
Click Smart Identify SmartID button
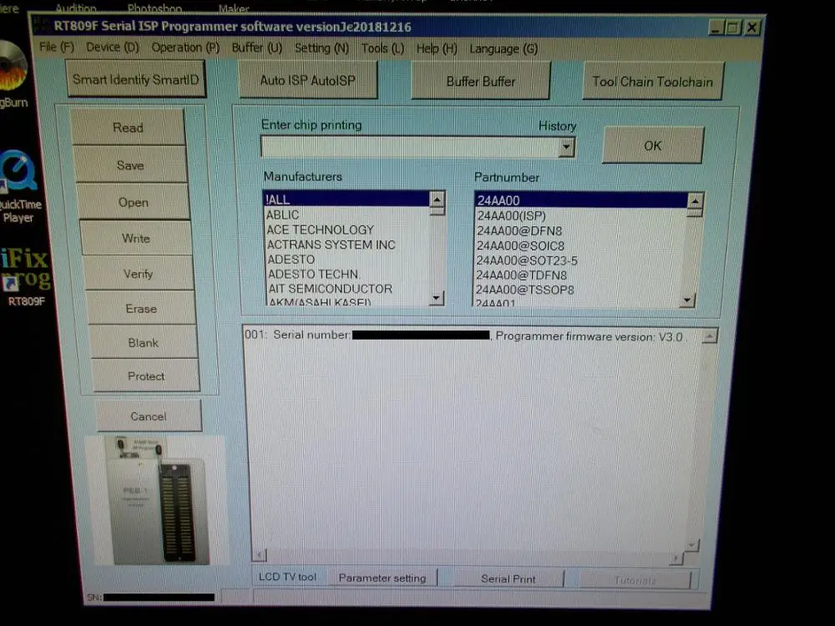coord(136,78)
